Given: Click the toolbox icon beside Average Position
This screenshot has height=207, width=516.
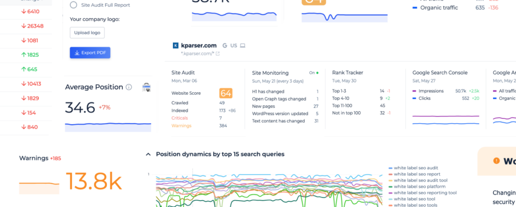Looking at the screenshot, I should point(147,88).
